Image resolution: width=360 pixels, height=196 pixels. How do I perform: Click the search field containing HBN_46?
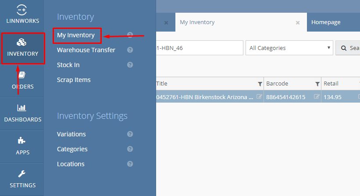[x=199, y=48]
